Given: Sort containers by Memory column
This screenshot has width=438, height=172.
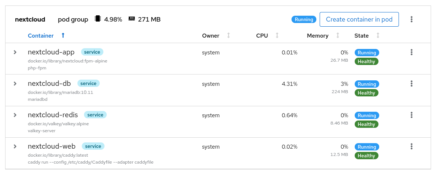Looking at the screenshot, I should (x=338, y=35).
